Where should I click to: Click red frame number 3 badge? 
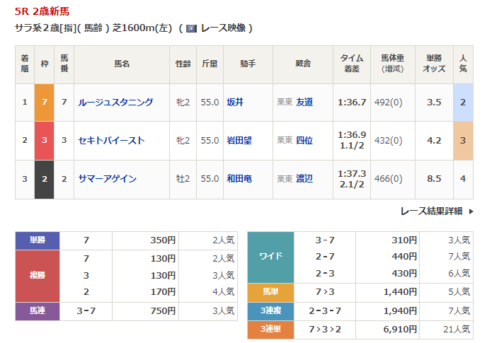click(45, 141)
